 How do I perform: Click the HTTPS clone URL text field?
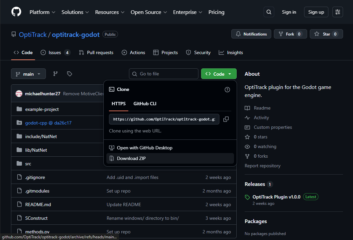click(x=164, y=119)
